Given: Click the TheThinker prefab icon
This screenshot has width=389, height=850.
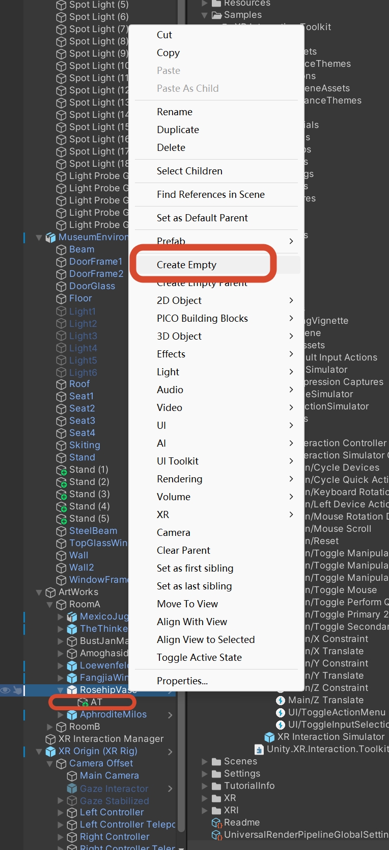Looking at the screenshot, I should point(72,629).
